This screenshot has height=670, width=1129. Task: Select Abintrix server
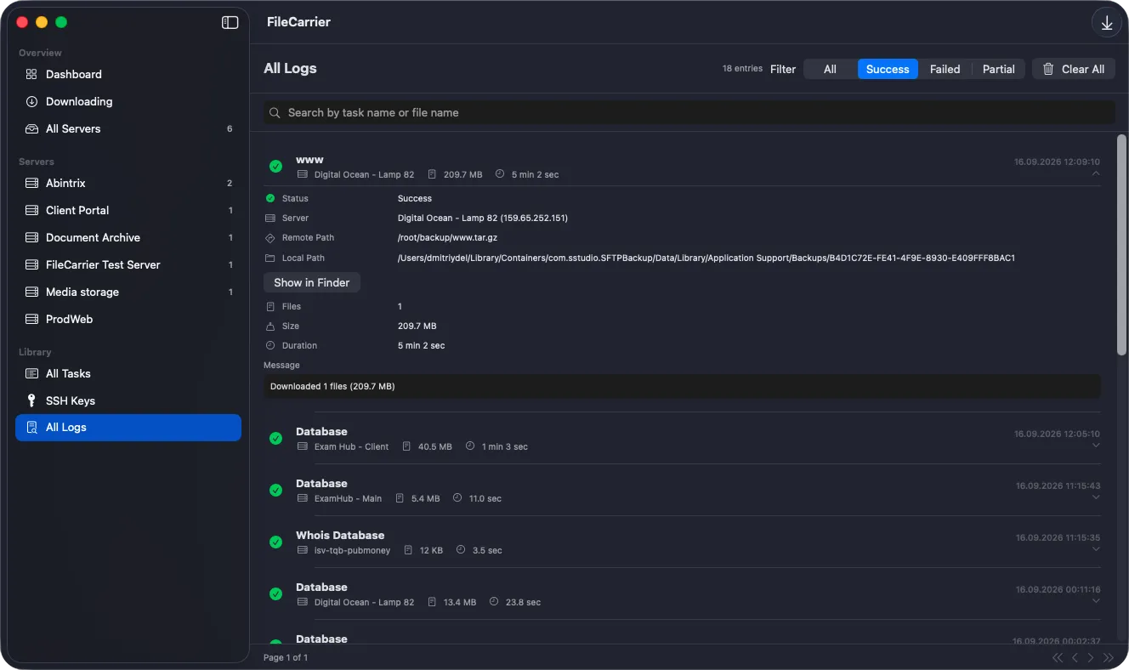pyautogui.click(x=128, y=183)
